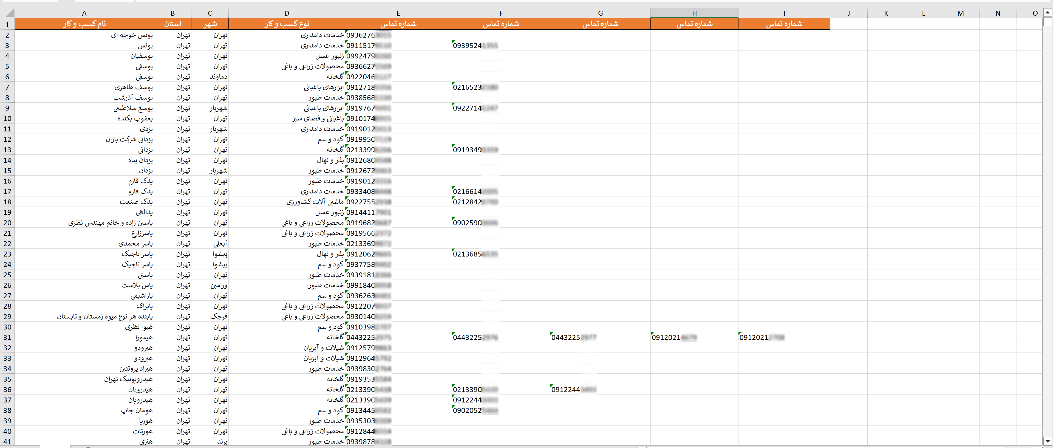This screenshot has height=448, width=1053.
Task: Select phone cell starting 0902590 in column F
Action: coord(501,222)
